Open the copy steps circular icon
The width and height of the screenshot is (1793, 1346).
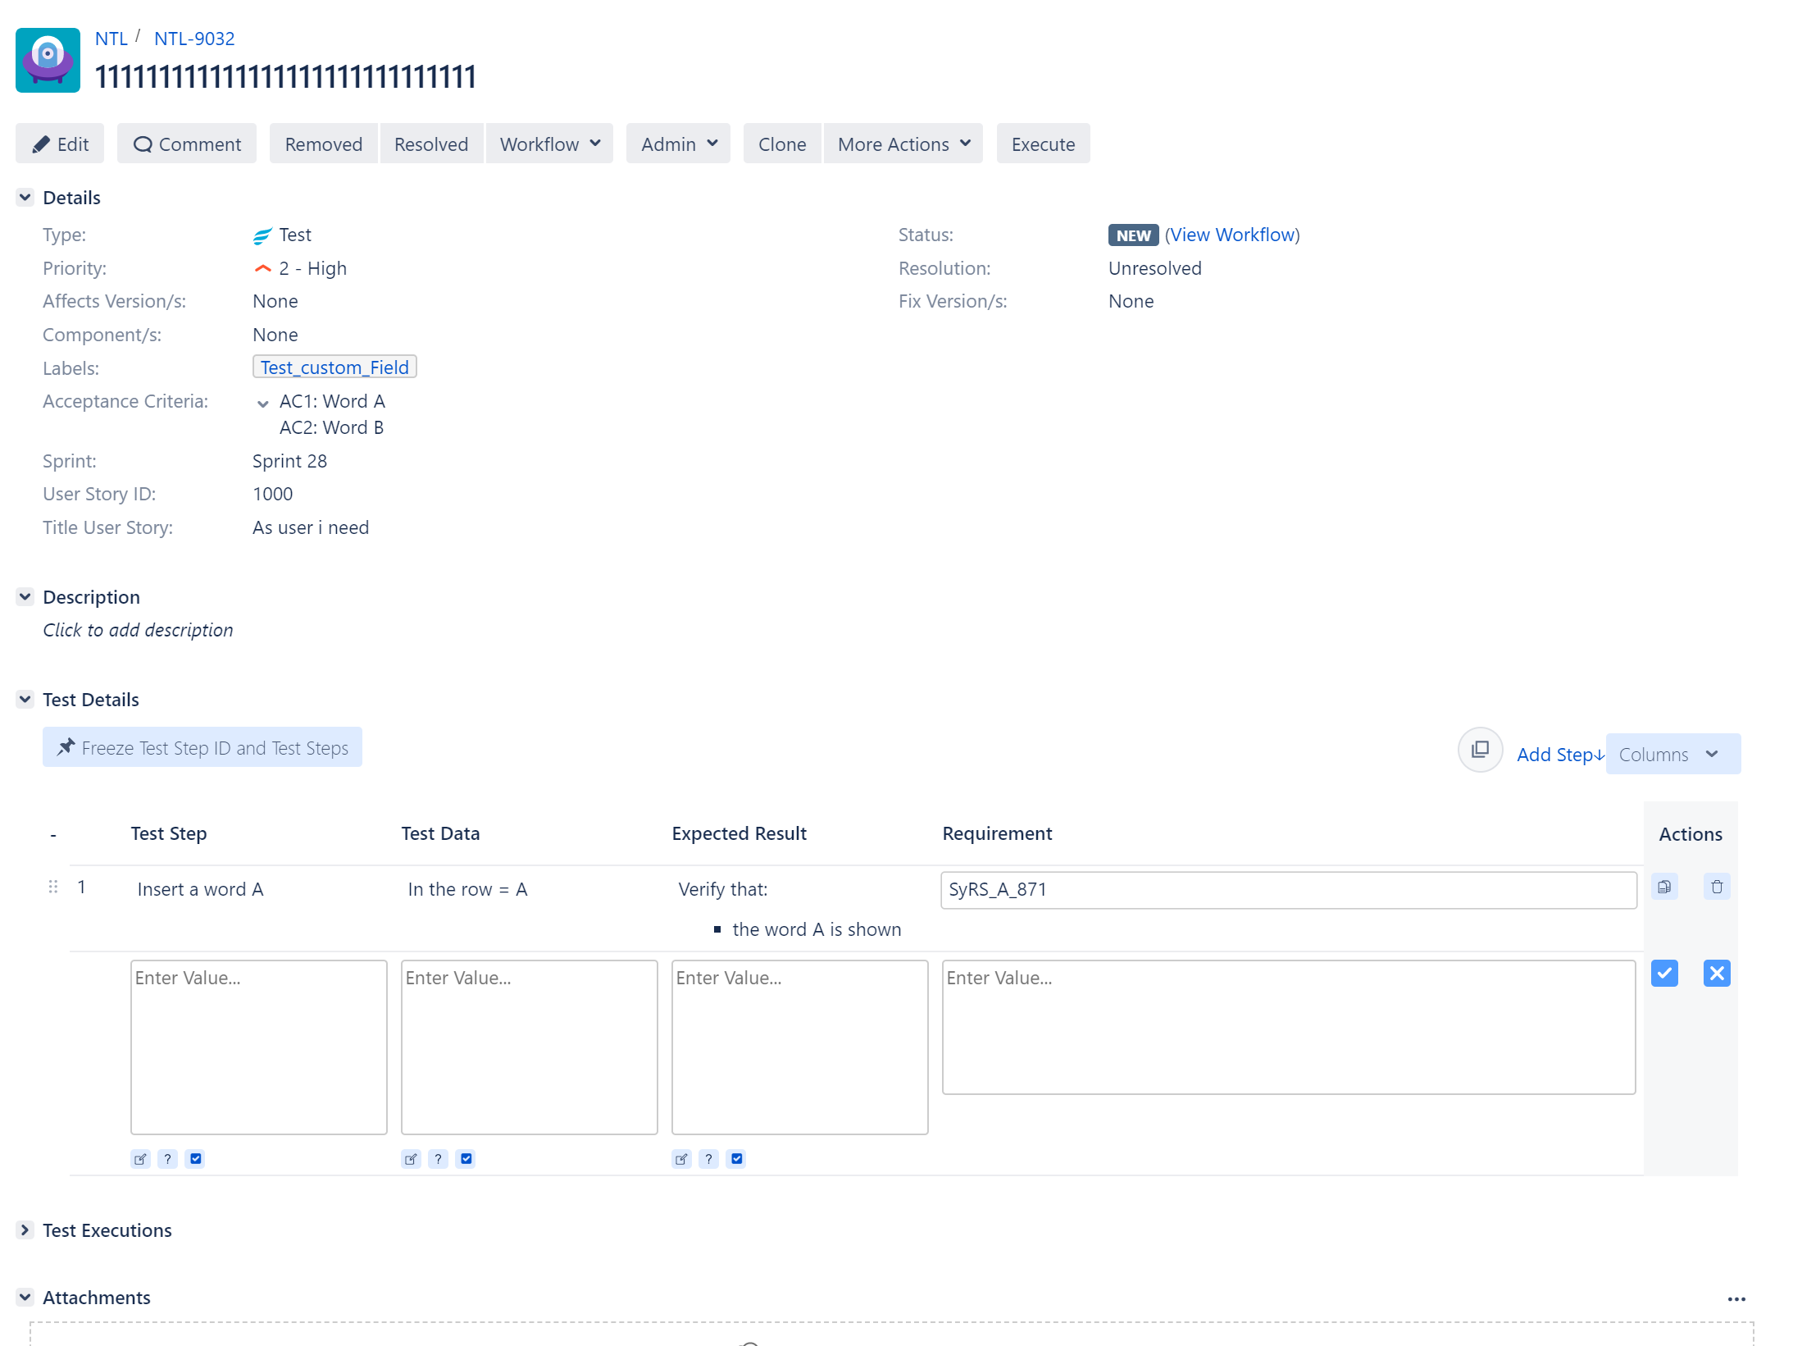[1480, 750]
